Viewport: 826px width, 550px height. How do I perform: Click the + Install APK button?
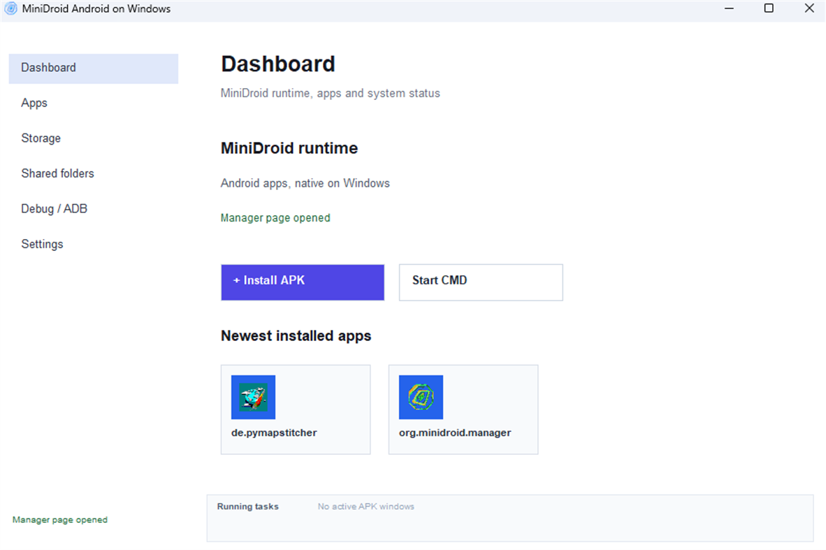(303, 282)
